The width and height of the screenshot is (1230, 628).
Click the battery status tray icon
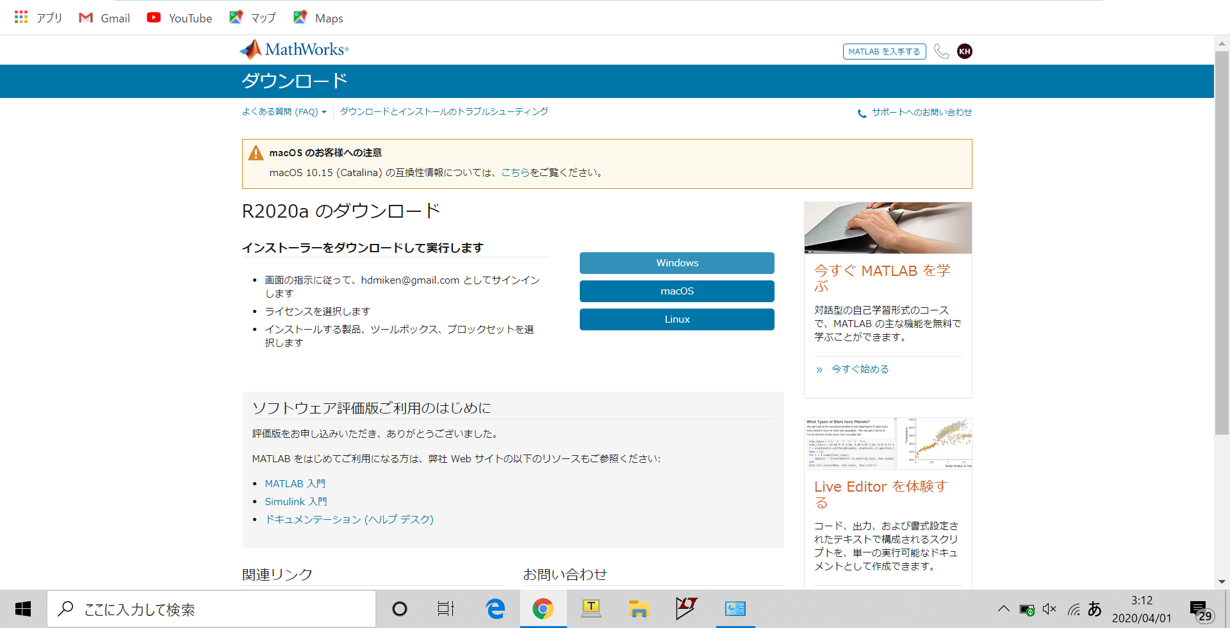[1027, 609]
